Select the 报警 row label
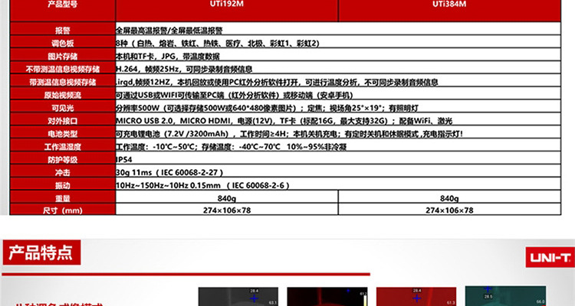Screen dimensions: 575x306 63,31
